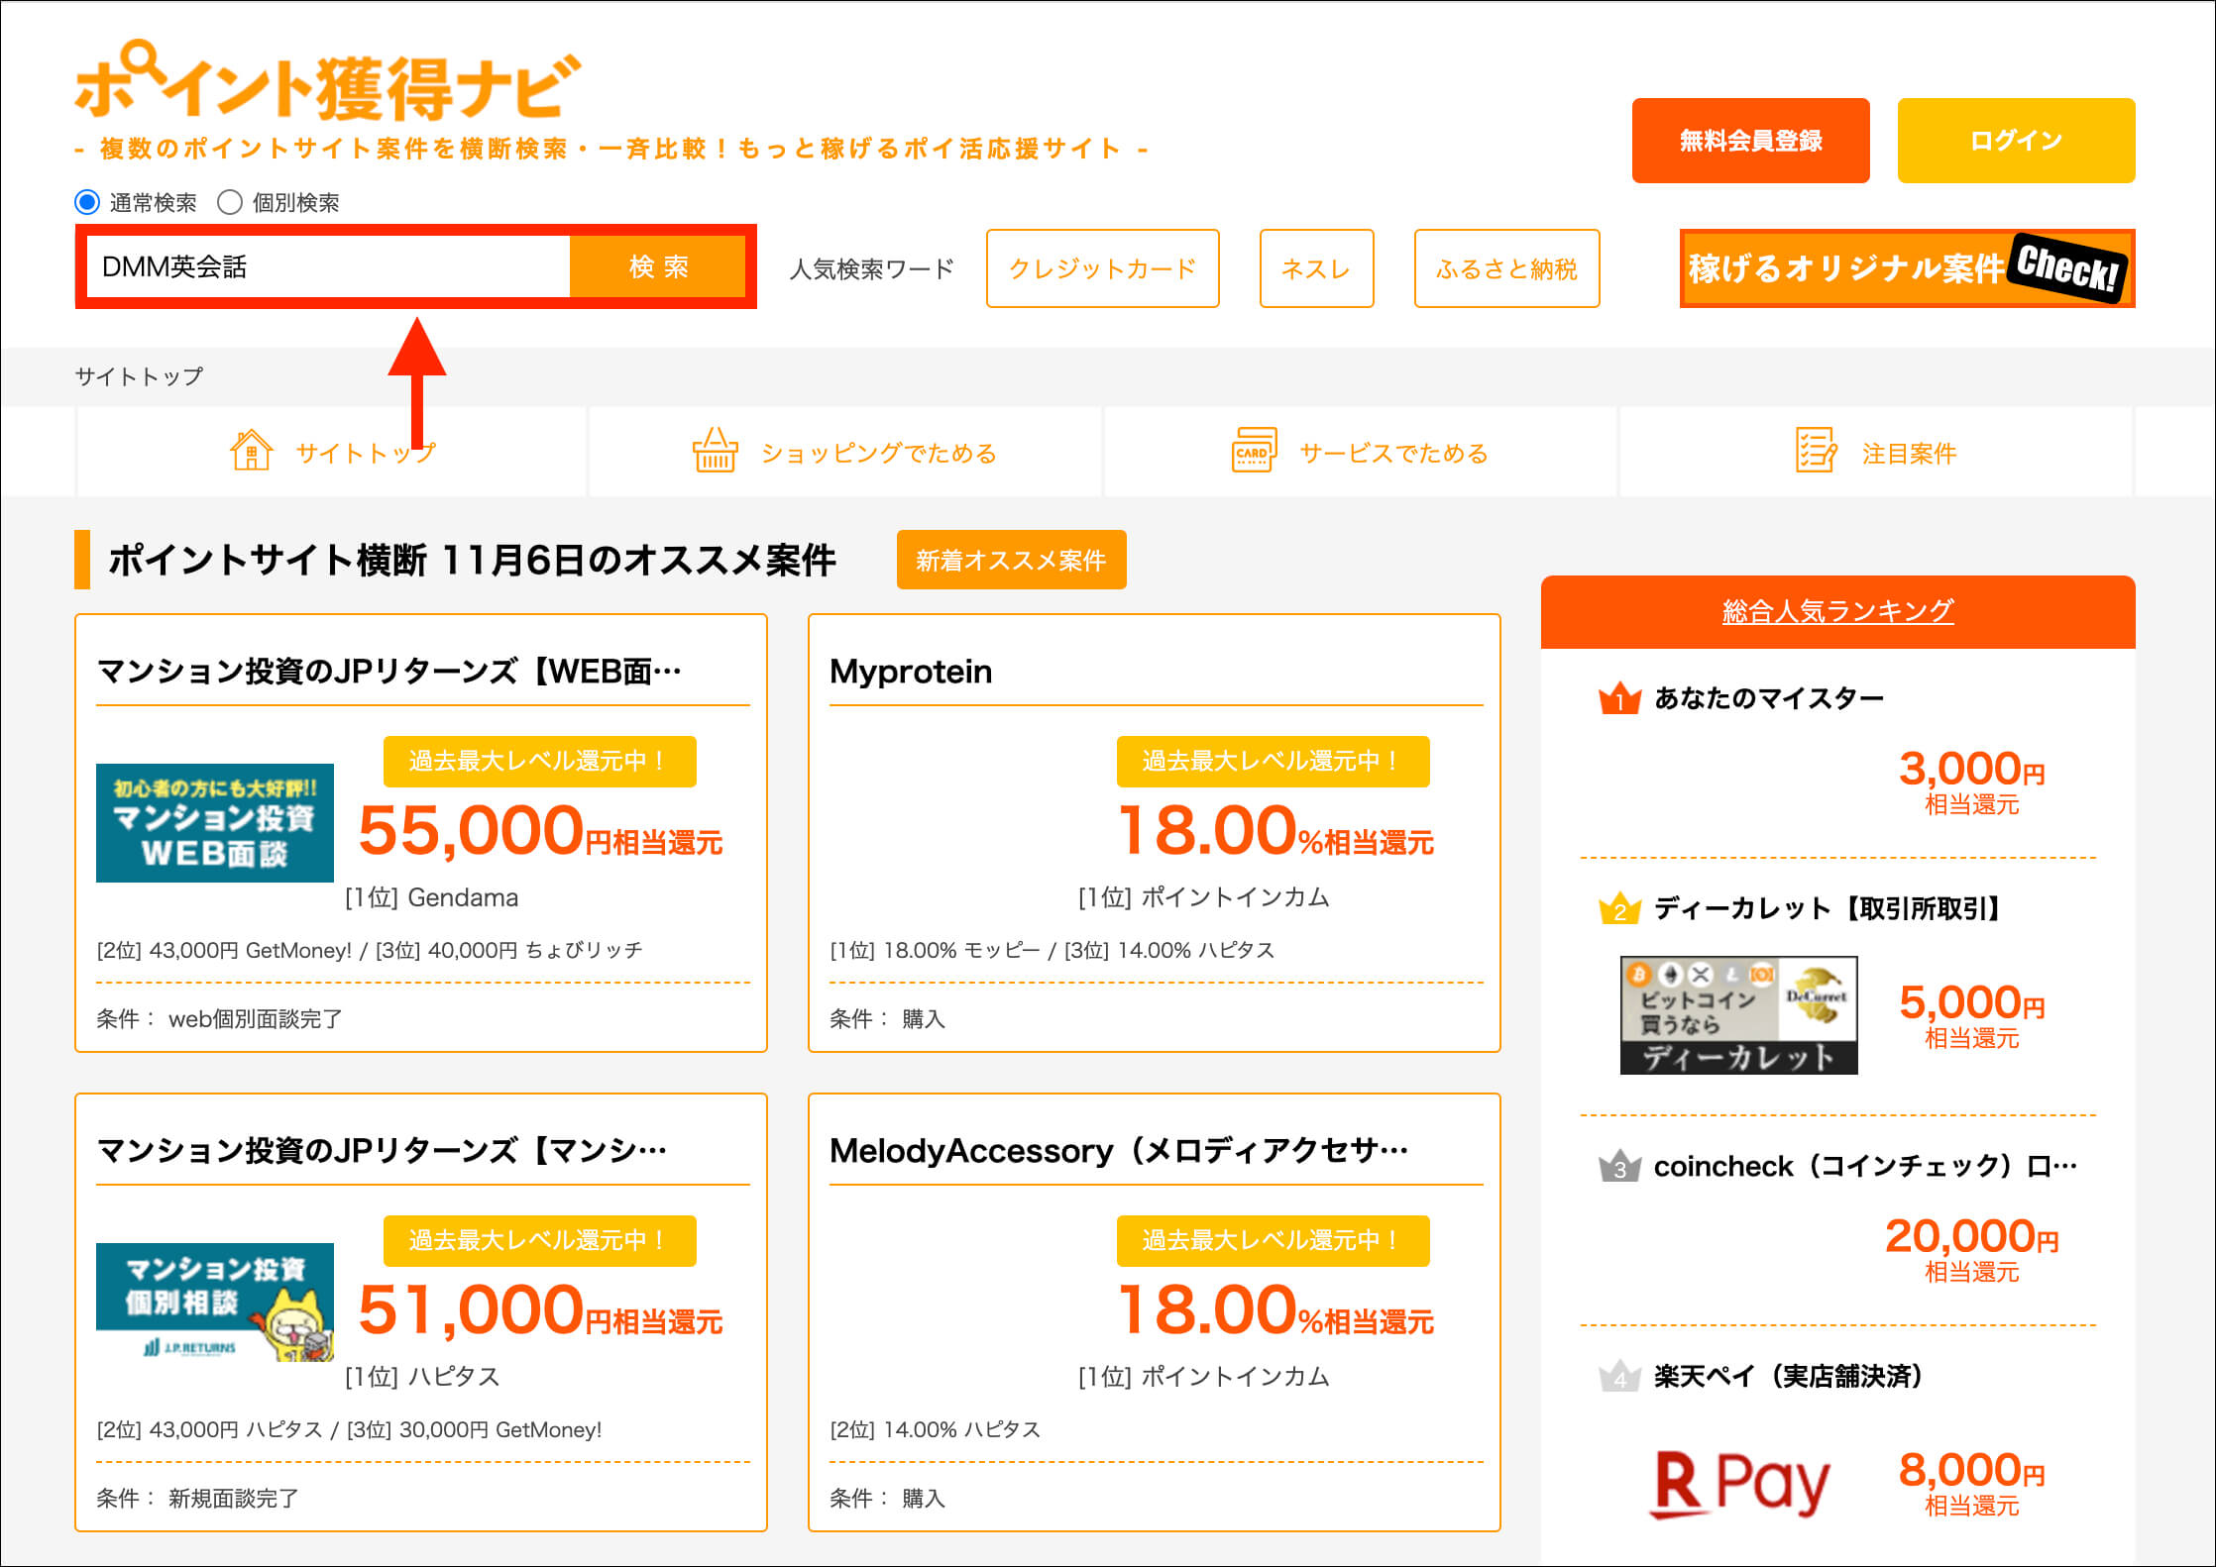Click the 無料会員登録 button
2216x1567 pixels.
coord(1750,141)
